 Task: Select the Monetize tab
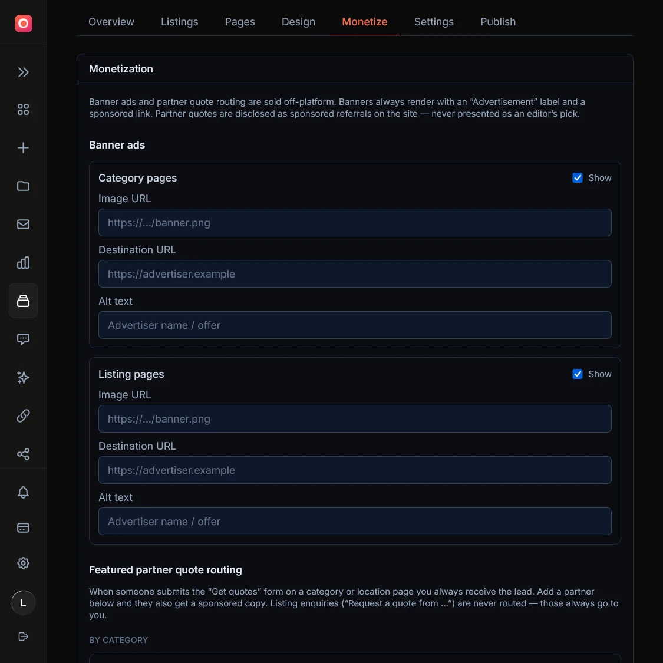[364, 22]
